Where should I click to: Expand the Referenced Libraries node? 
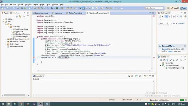6,42
